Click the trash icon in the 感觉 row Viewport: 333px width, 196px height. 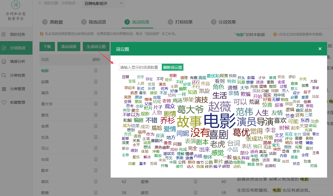(196, 193)
